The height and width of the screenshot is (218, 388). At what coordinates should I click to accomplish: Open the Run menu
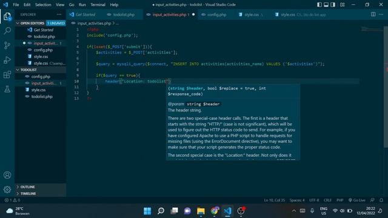(82, 5)
